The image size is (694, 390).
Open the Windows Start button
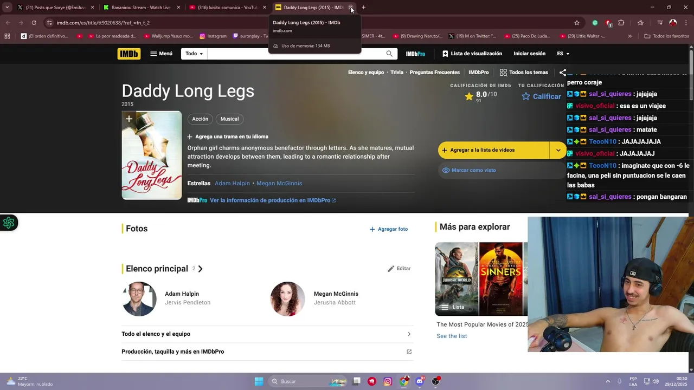click(259, 381)
